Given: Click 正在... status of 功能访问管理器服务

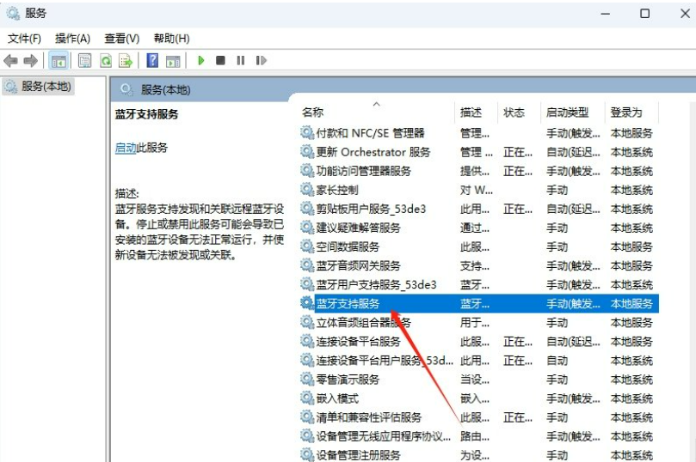Looking at the screenshot, I should click(x=518, y=171).
